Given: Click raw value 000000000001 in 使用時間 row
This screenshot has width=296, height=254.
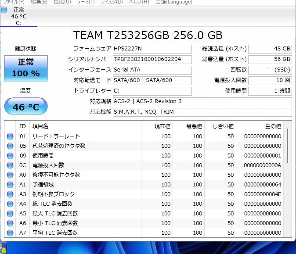Looking at the screenshot, I should click(x=263, y=156).
